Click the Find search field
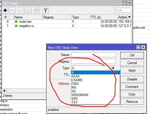Image resolution: width=150 pixels, height=114 pixels. (123, 10)
